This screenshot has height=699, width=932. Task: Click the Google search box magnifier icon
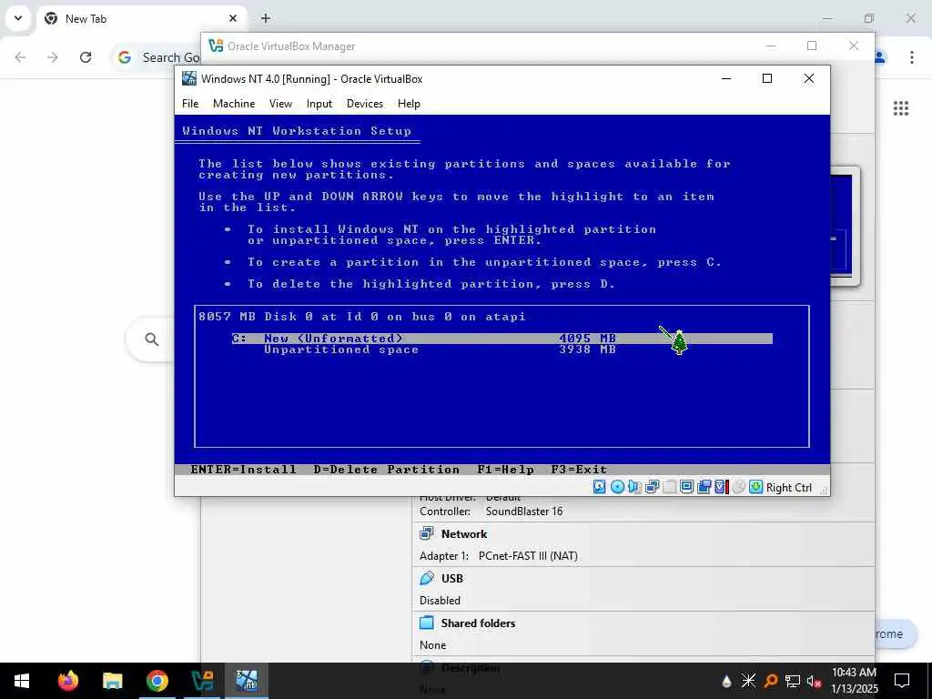152,339
